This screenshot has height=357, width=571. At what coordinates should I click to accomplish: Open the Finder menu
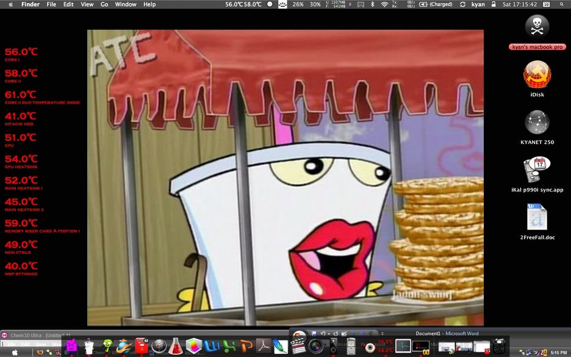[31, 4]
